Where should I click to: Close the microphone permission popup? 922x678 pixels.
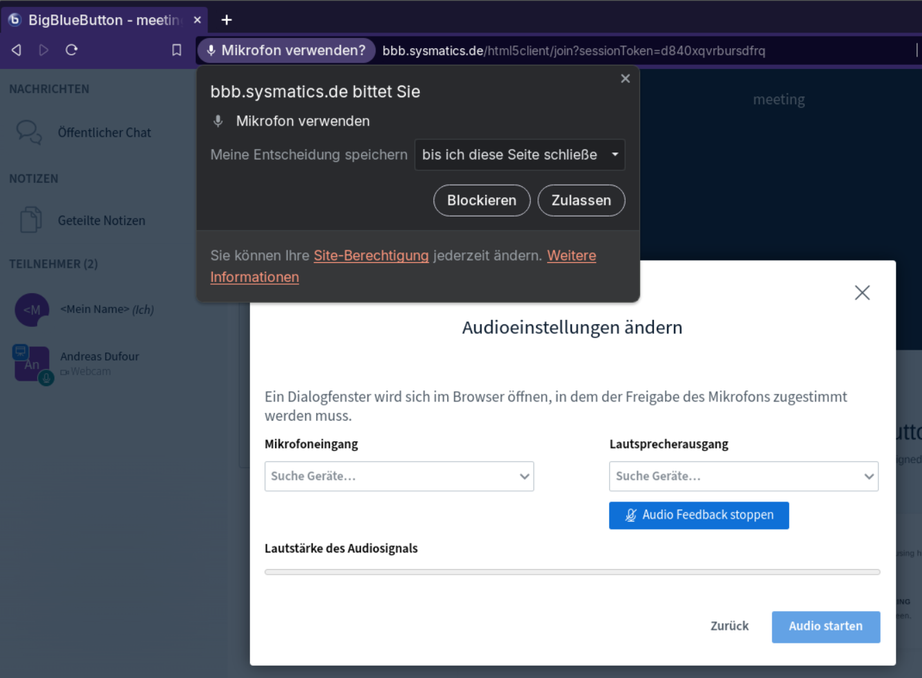(625, 79)
